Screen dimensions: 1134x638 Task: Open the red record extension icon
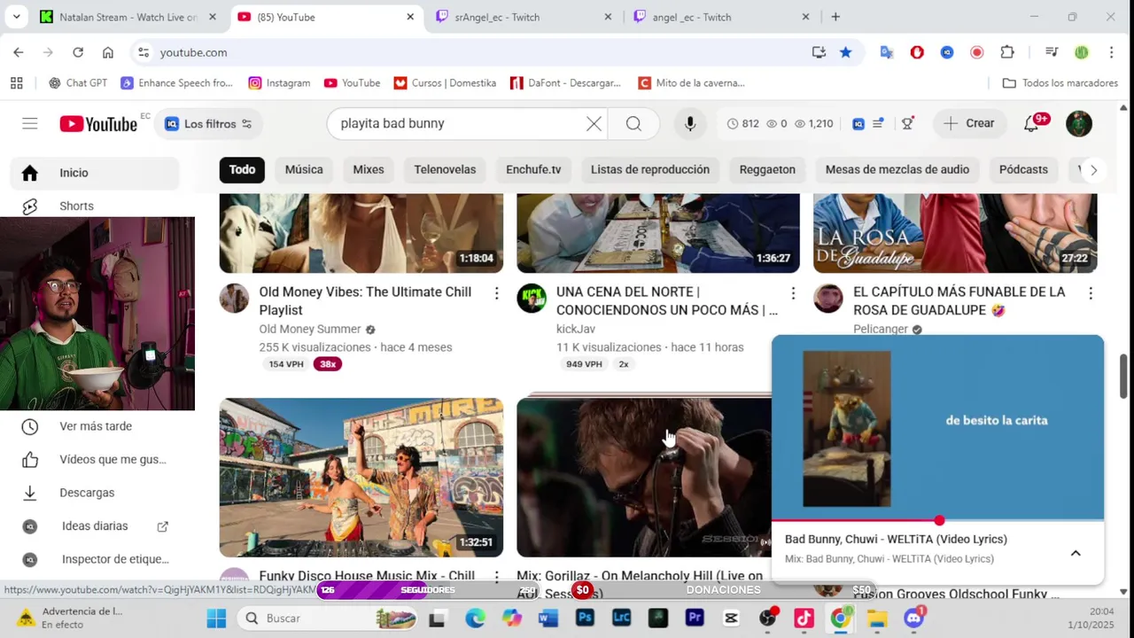(x=976, y=52)
